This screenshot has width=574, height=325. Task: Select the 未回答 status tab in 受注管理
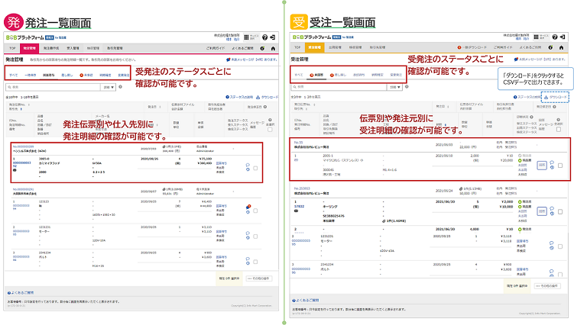tap(318, 75)
